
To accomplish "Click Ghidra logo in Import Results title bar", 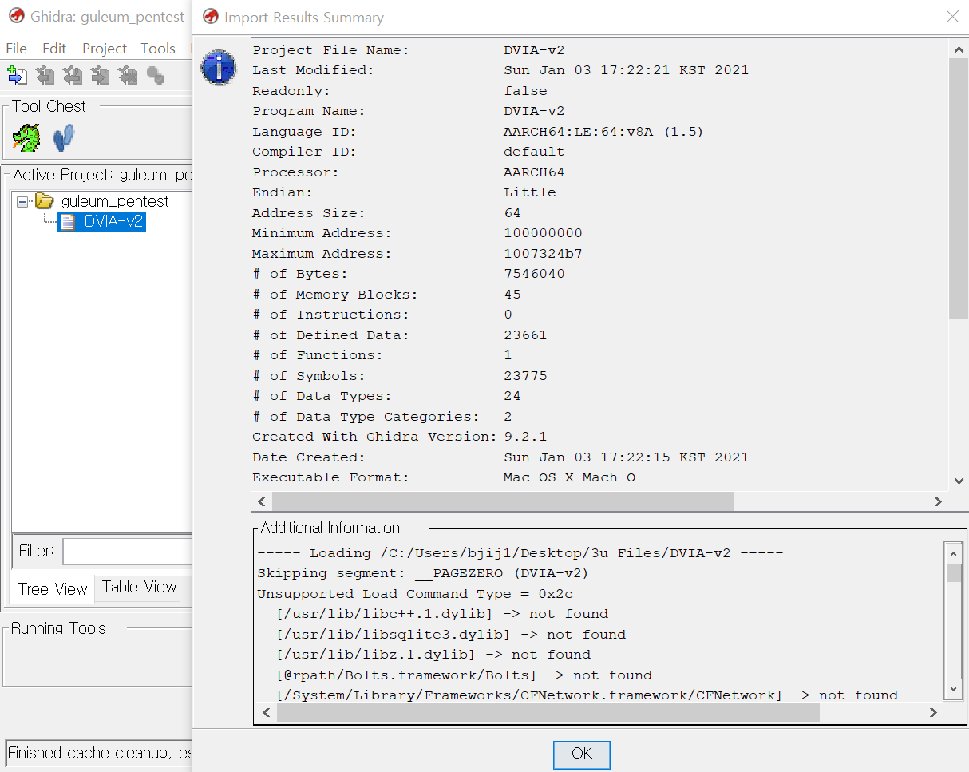I will point(211,17).
